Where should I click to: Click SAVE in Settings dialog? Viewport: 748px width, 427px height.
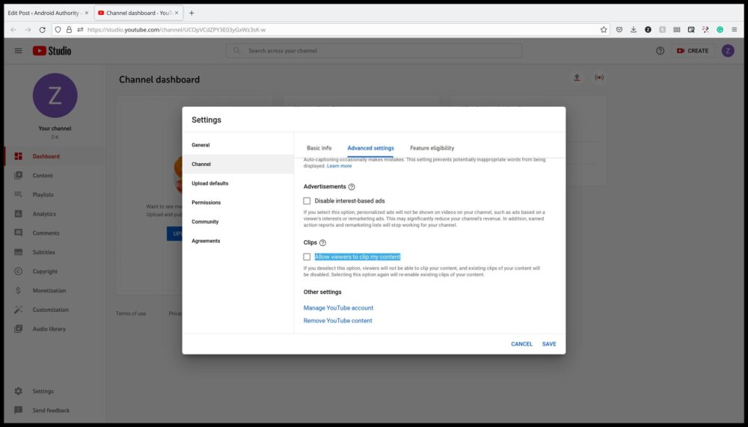(x=549, y=344)
